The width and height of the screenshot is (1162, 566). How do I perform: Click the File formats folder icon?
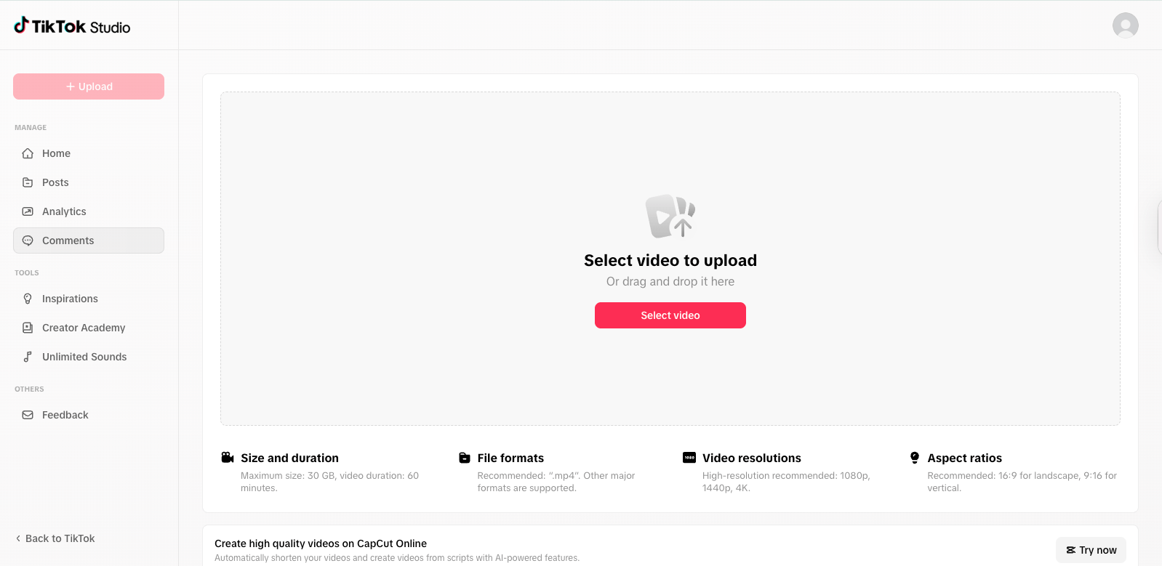(x=465, y=458)
